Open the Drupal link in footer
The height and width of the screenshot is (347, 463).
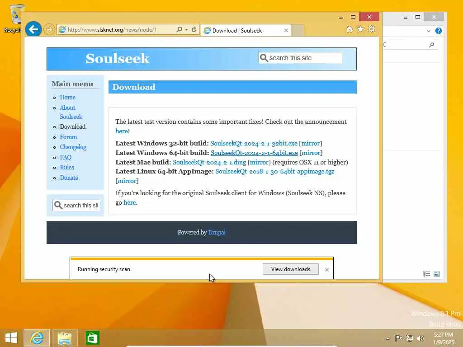coord(217,232)
